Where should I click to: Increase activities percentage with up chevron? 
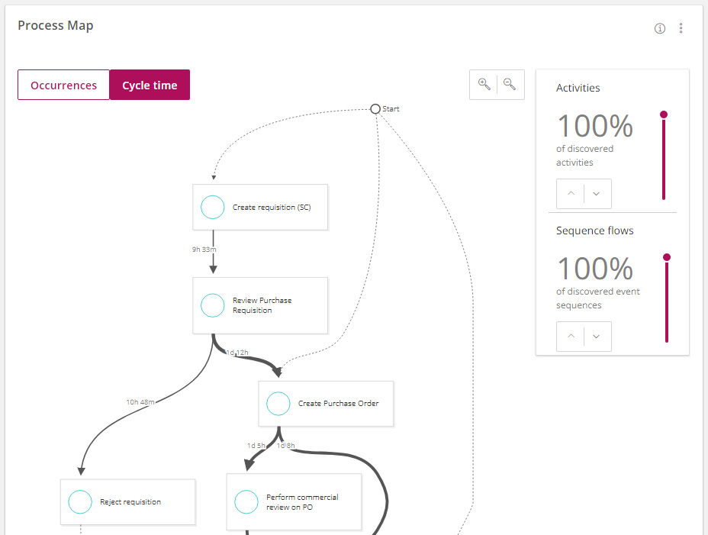click(x=571, y=194)
